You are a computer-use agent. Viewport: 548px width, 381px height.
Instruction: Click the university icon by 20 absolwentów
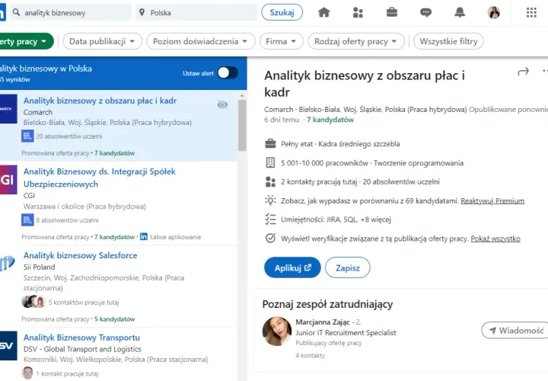[27, 136]
